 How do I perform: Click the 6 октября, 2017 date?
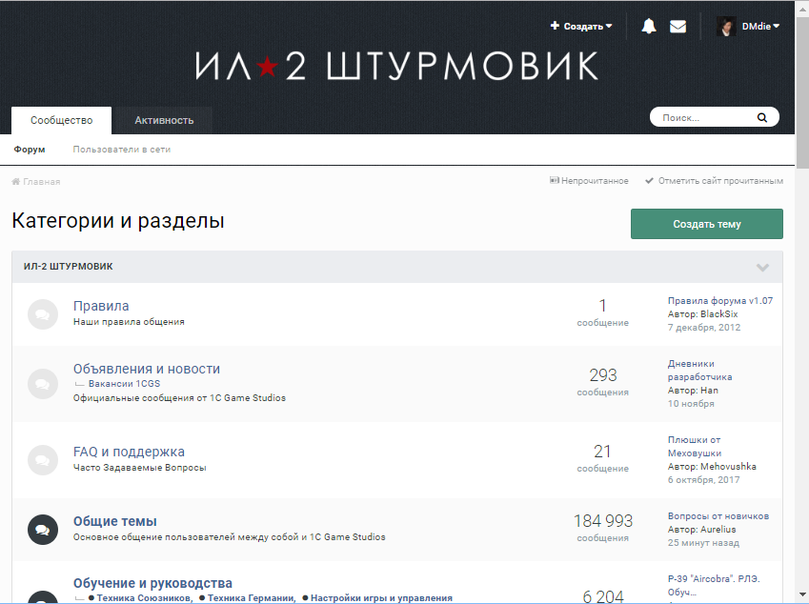[x=704, y=480]
